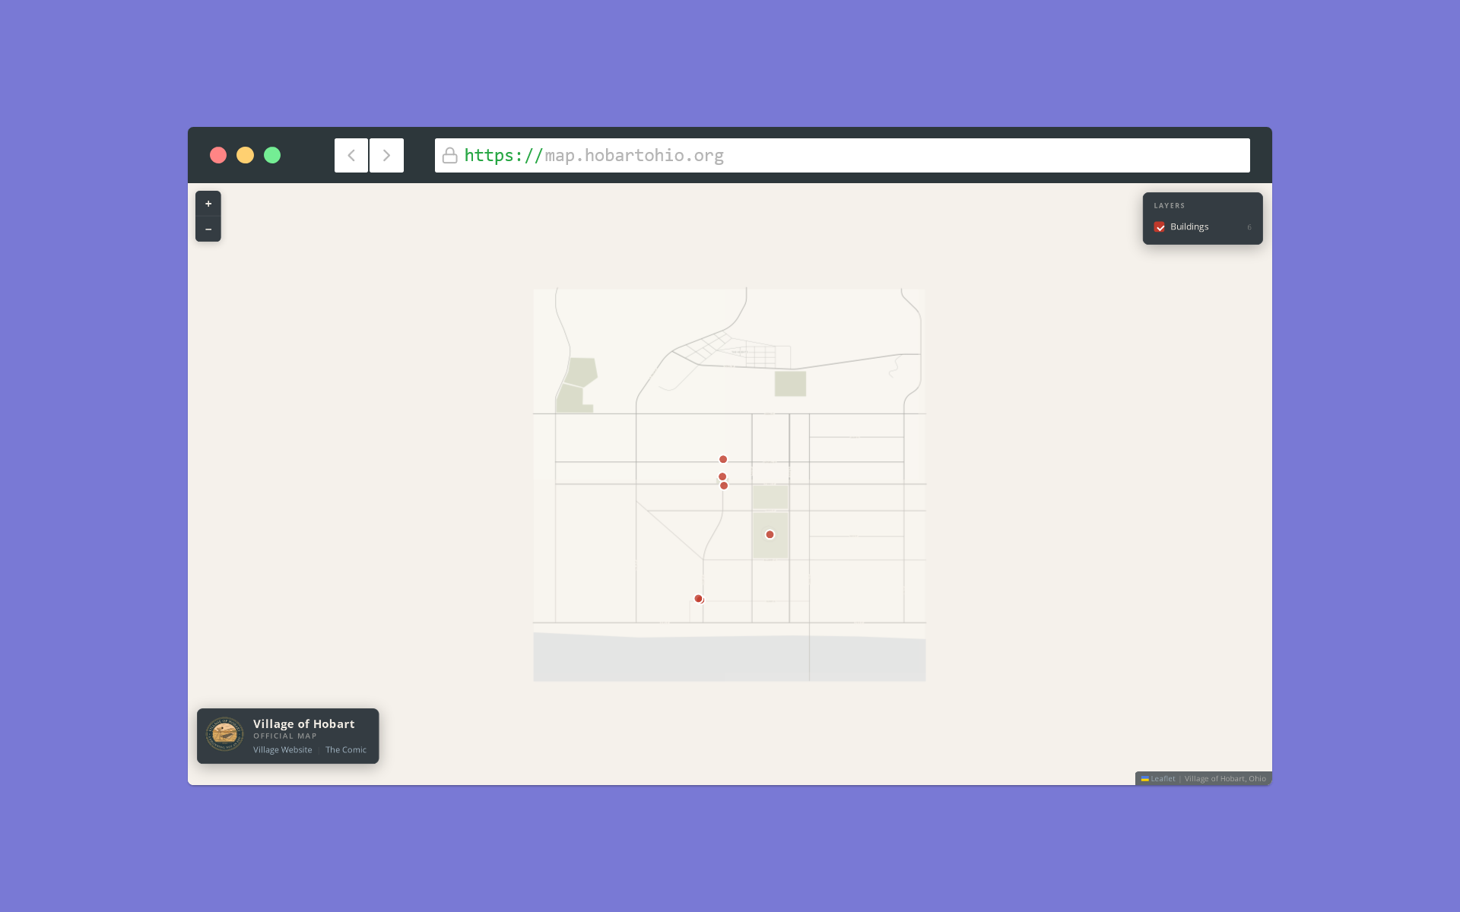The width and height of the screenshot is (1460, 912).
Task: Zoom in with the plus button
Action: pos(208,204)
